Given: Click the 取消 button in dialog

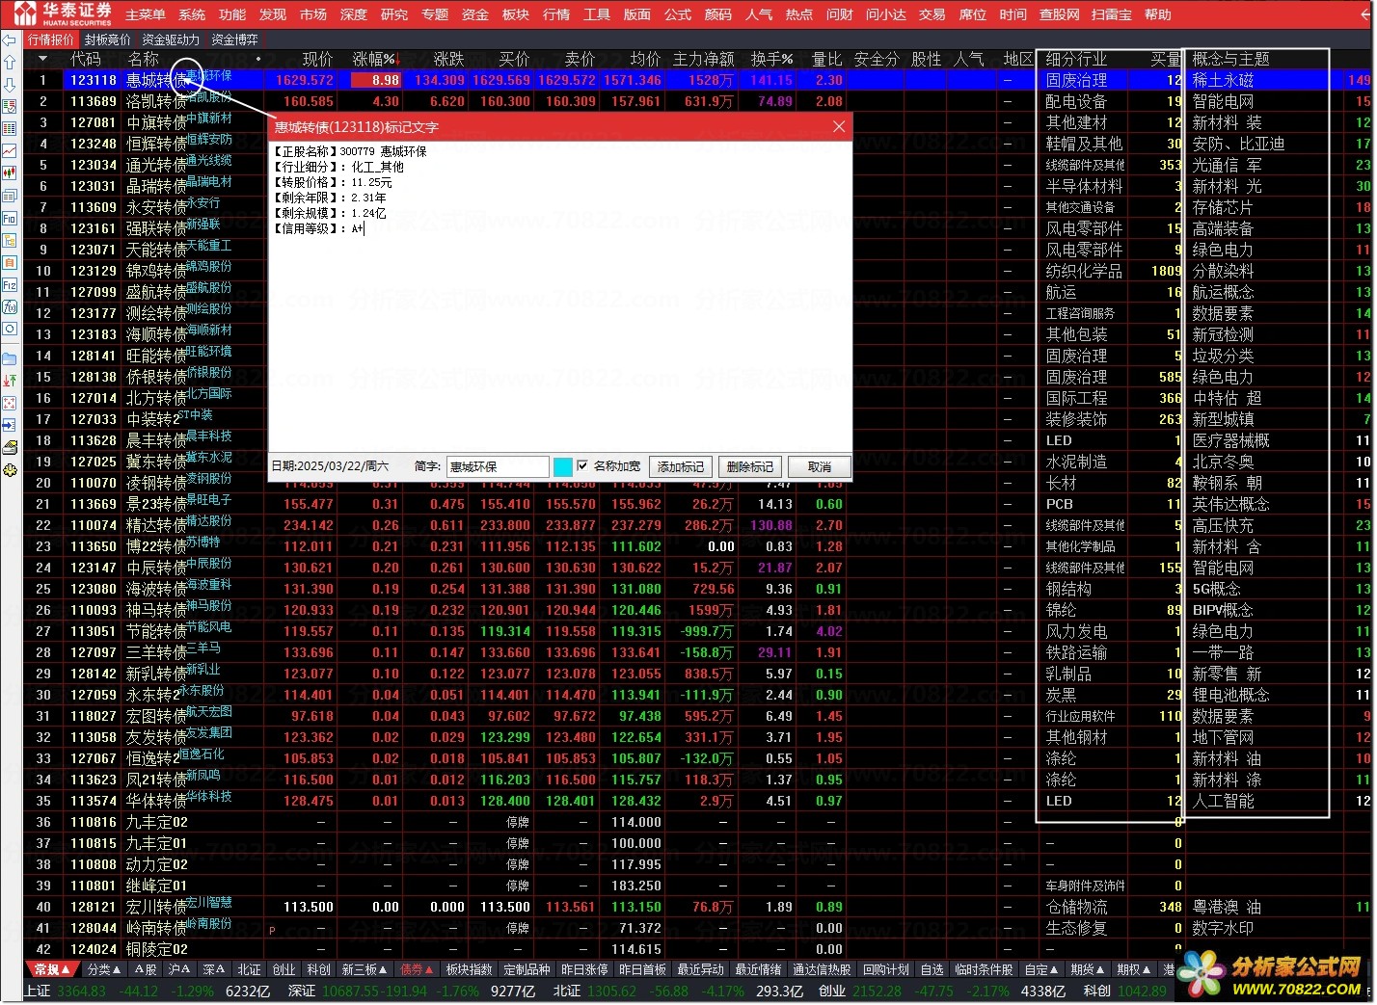Looking at the screenshot, I should click(820, 466).
